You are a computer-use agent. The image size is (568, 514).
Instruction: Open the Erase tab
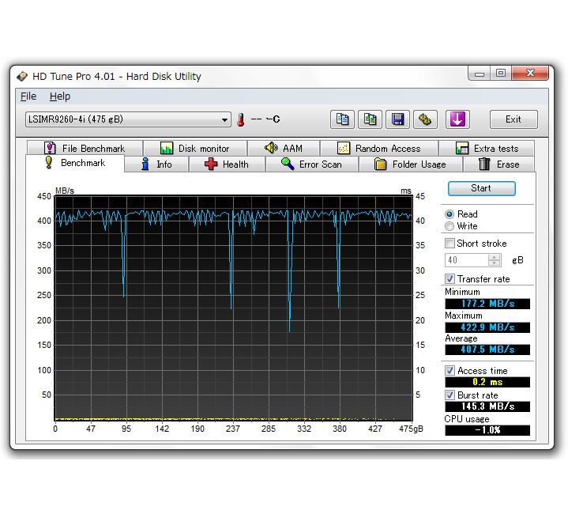498,164
